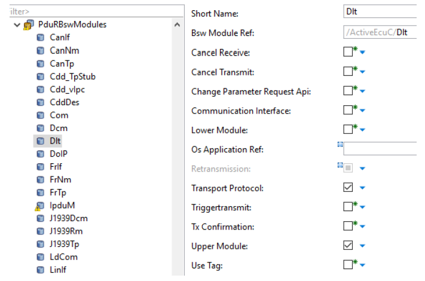Select Dcm in the module tree
This screenshot has width=425, height=281.
(59, 128)
